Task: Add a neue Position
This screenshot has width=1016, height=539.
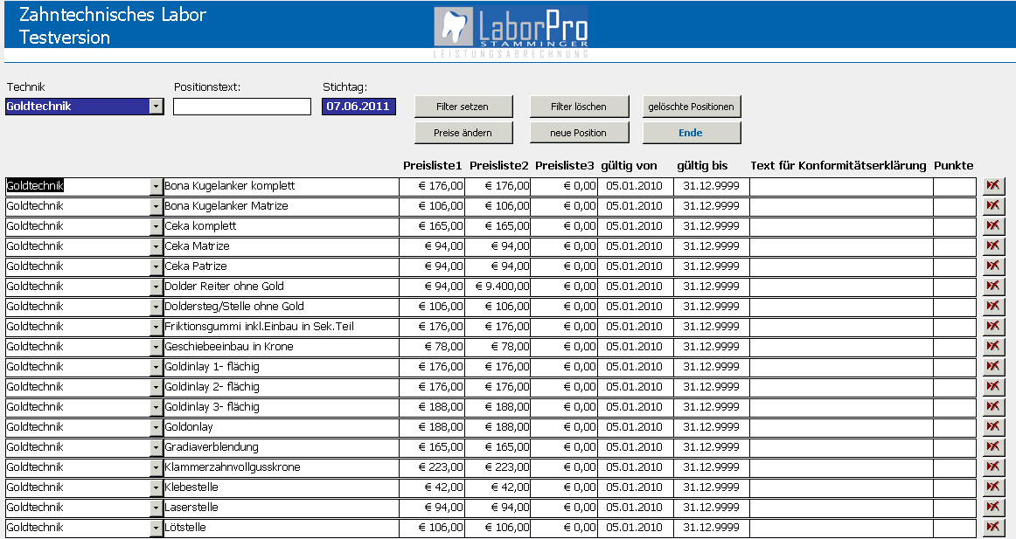Action: 579,133
